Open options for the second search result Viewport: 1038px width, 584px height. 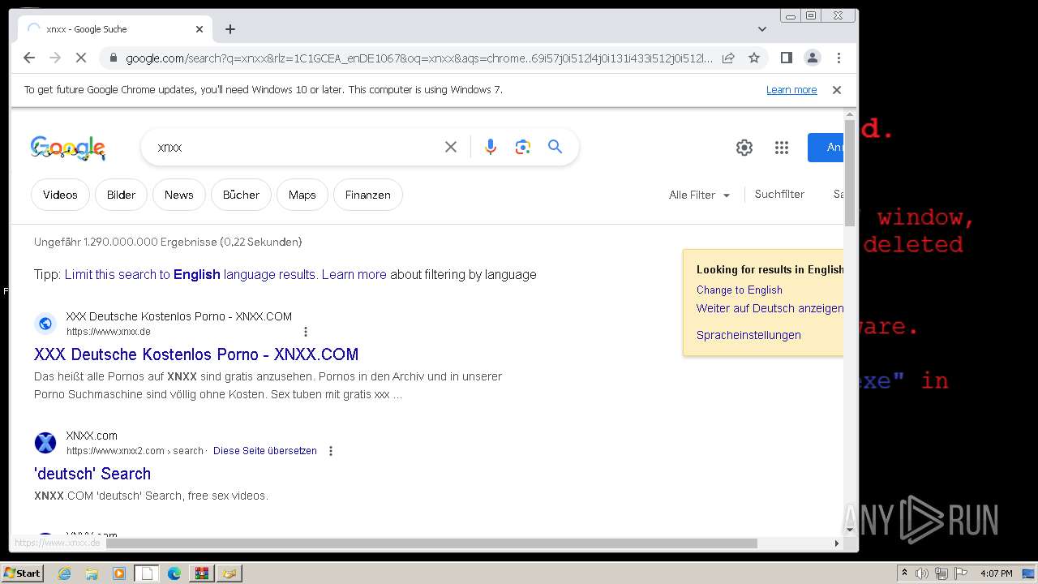pyautogui.click(x=331, y=451)
